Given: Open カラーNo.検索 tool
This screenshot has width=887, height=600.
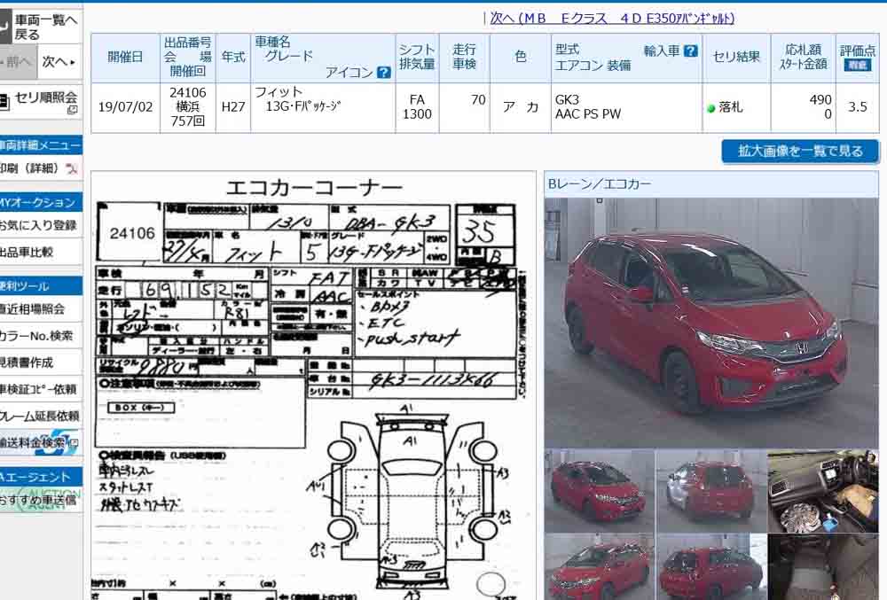Looking at the screenshot, I should 36,336.
